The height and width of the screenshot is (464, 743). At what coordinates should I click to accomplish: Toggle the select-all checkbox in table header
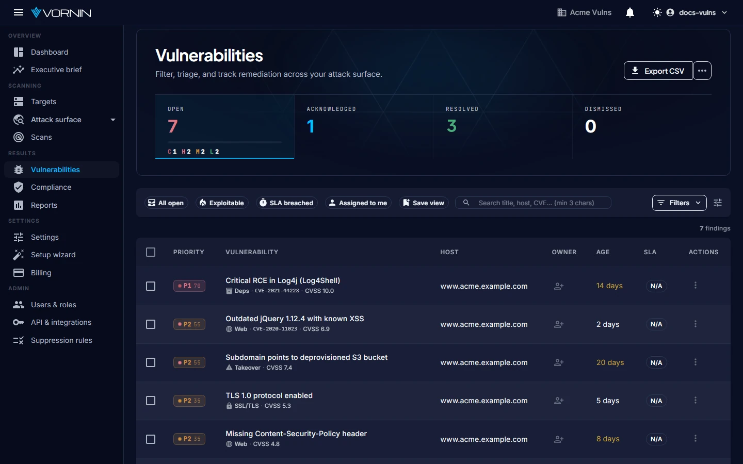point(151,252)
